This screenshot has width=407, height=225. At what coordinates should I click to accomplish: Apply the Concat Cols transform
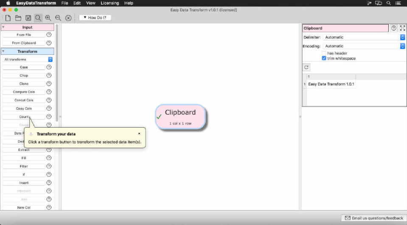(24, 100)
